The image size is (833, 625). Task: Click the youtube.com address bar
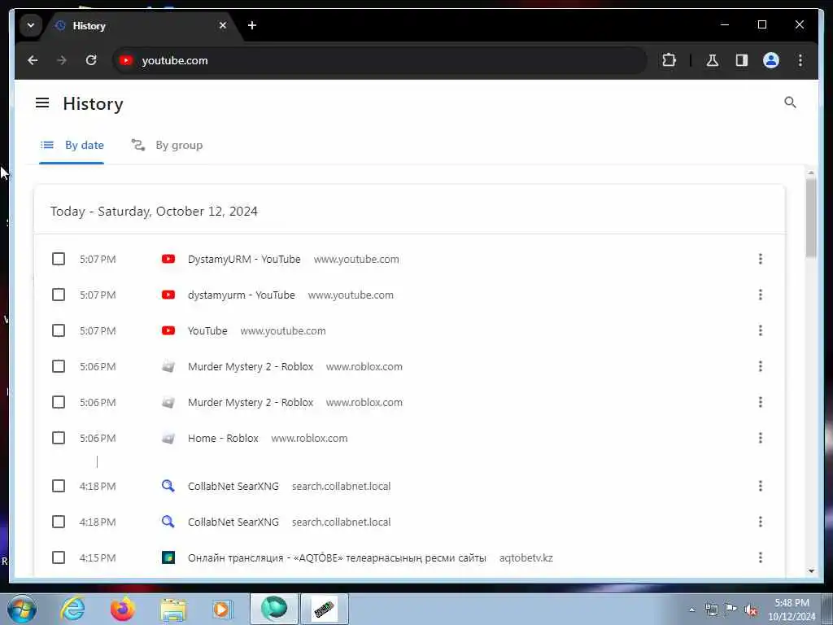coord(379,60)
